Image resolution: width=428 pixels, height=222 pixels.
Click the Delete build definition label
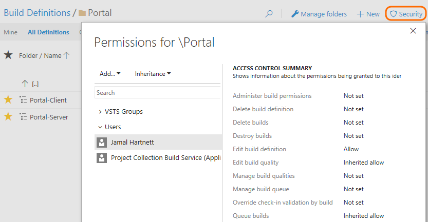(x=263, y=109)
